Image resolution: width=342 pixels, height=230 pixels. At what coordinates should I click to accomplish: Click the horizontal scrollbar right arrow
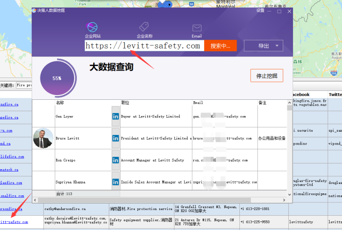[x=284, y=200]
